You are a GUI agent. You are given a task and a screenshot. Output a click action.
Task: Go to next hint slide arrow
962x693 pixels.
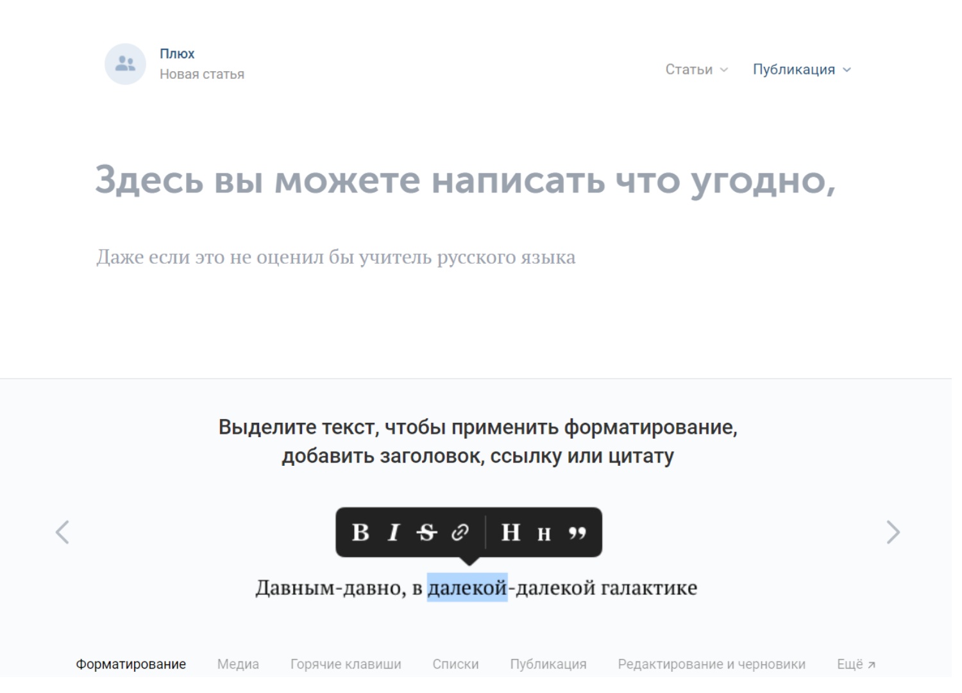click(893, 532)
